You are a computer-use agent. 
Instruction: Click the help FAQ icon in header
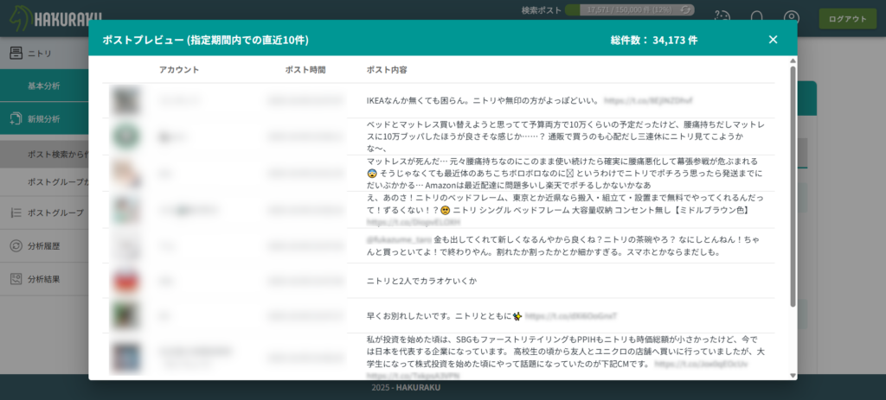pyautogui.click(x=723, y=17)
